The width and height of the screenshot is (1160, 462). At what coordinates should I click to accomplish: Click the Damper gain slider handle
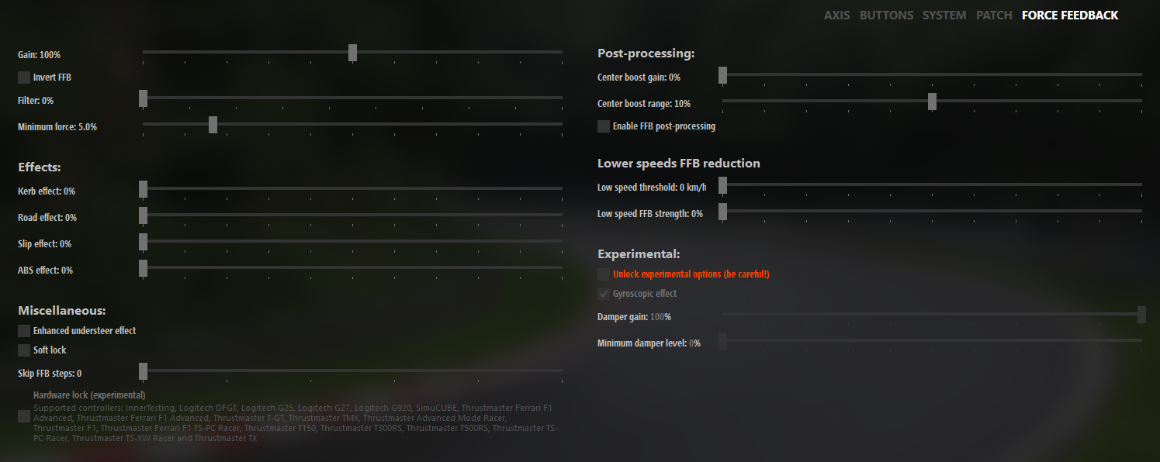point(1141,314)
